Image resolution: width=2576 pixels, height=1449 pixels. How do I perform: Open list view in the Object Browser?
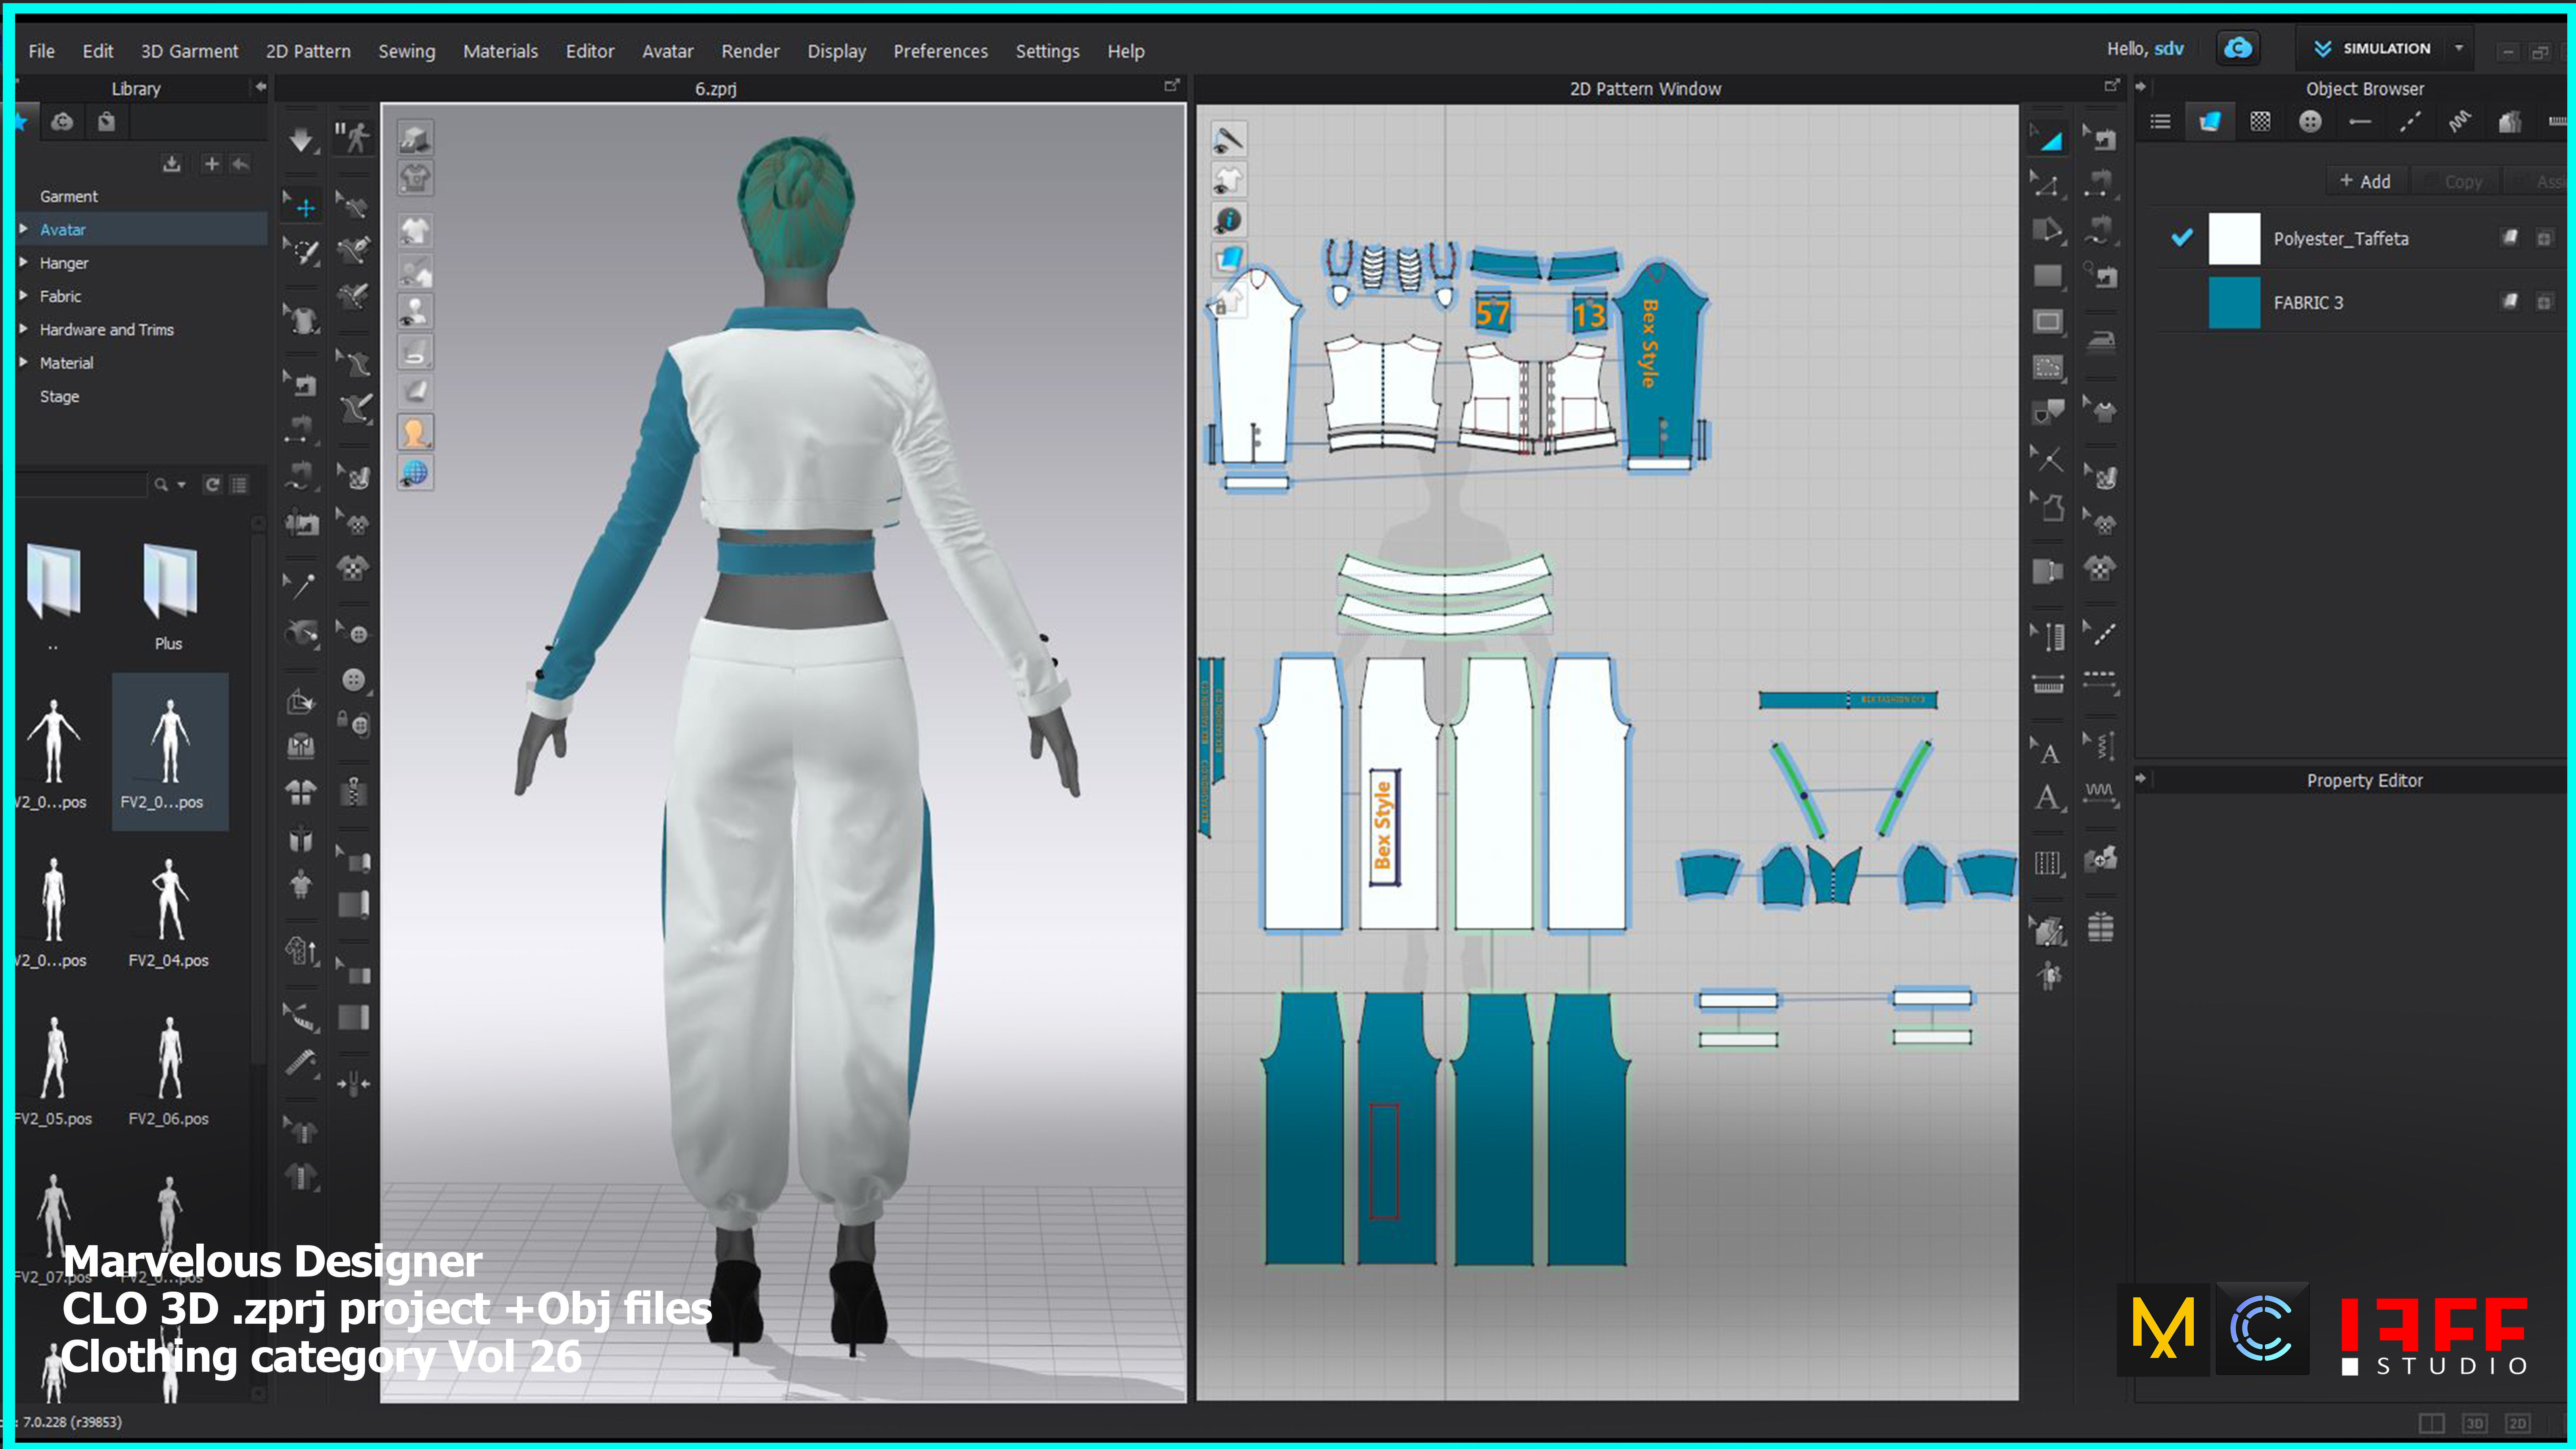click(x=2160, y=121)
